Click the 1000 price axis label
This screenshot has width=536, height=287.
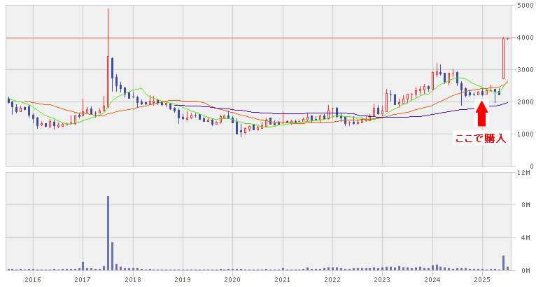tap(526, 134)
